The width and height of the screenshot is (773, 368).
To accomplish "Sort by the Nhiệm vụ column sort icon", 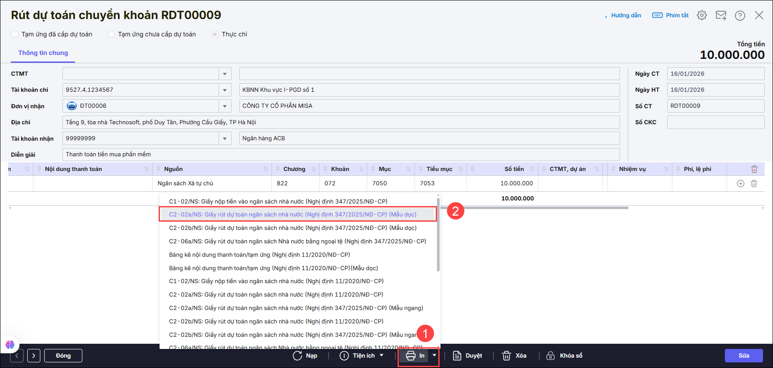I will (666, 169).
